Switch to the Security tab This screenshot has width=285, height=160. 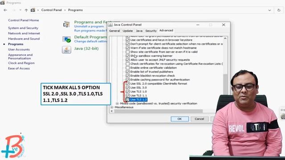151,31
